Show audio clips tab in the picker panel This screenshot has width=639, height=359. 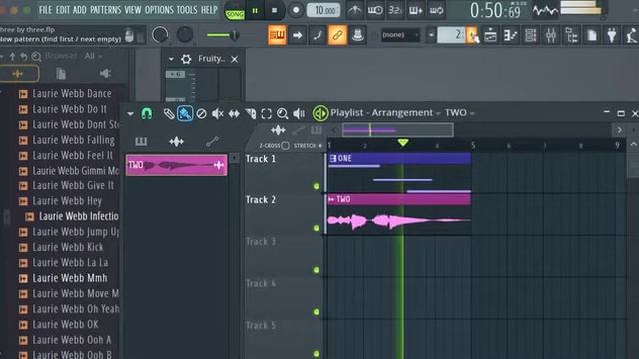176,142
